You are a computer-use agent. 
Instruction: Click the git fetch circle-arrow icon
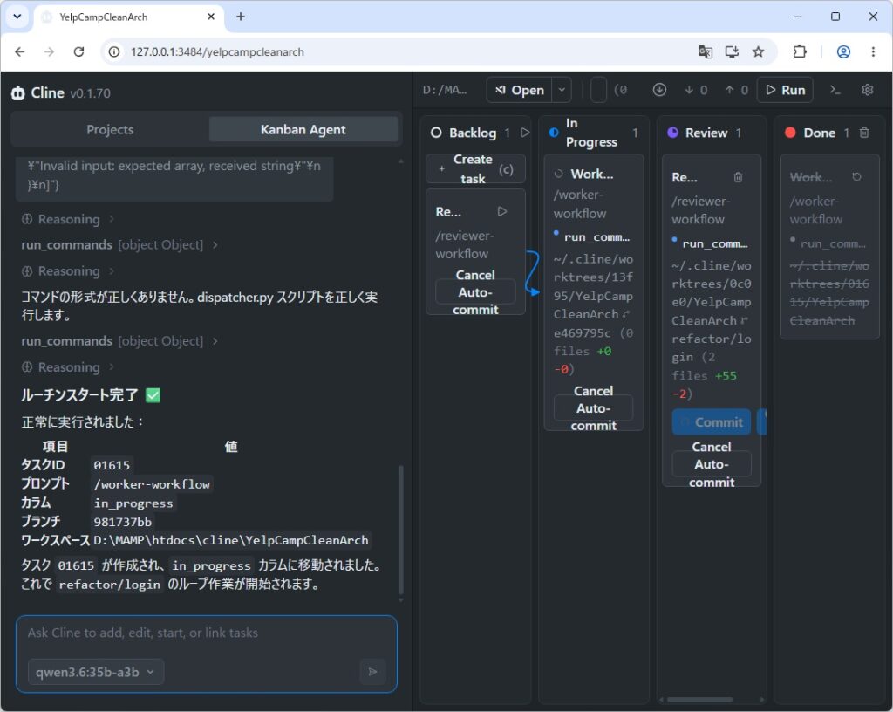click(x=659, y=90)
